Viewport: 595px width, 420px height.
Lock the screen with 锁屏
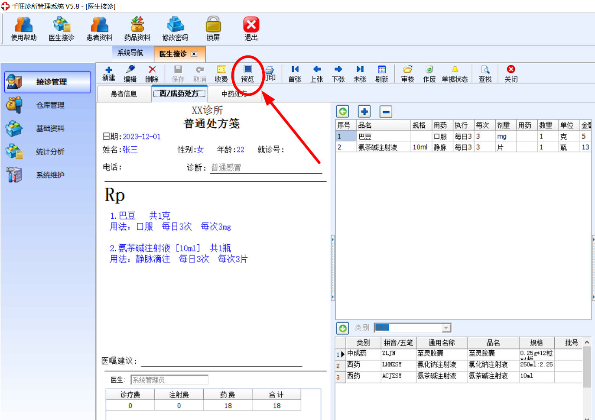click(x=213, y=29)
